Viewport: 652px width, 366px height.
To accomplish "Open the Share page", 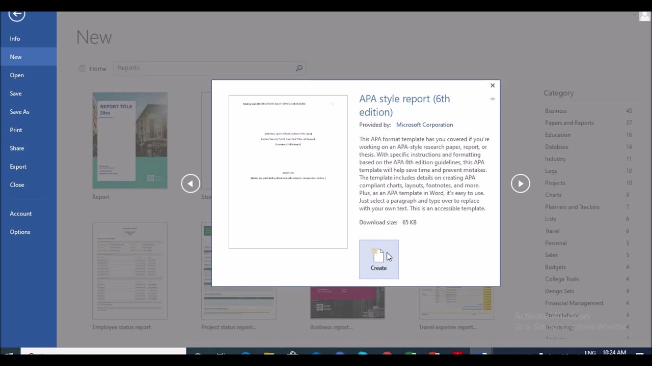I will [28, 148].
